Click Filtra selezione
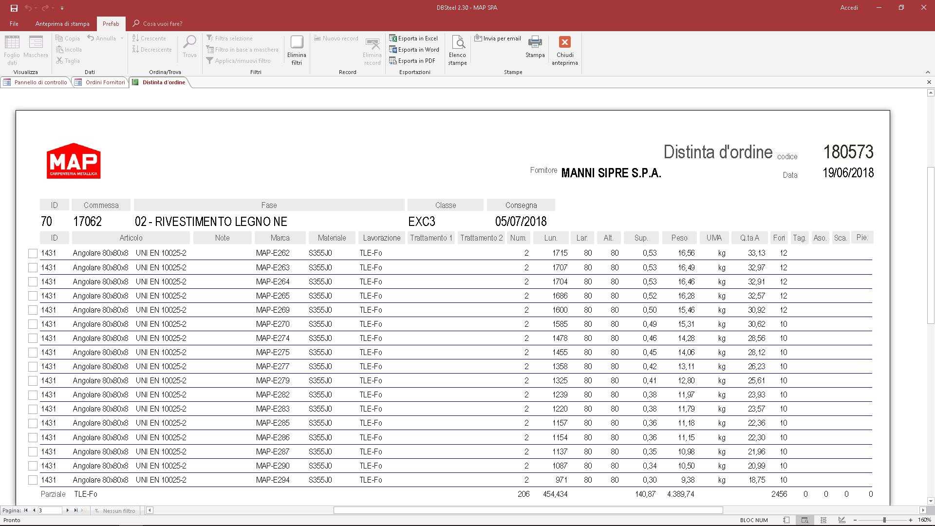The width and height of the screenshot is (935, 526). (229, 38)
